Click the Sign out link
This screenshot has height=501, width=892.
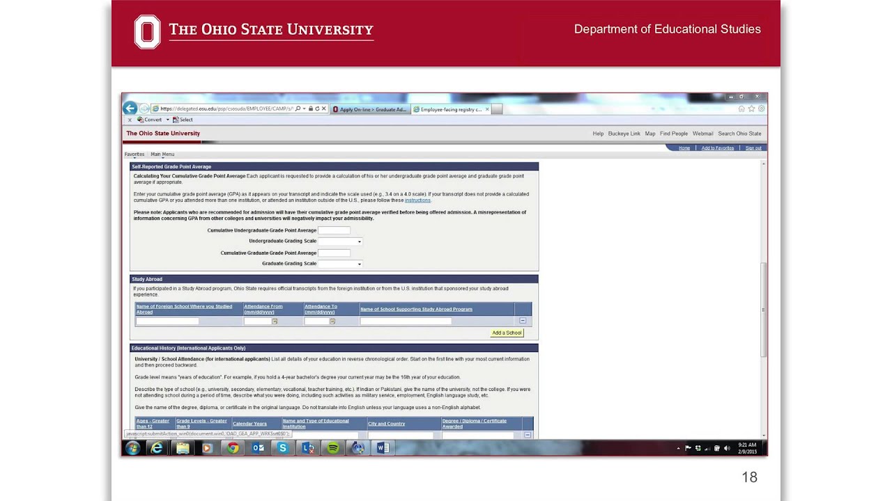753,148
